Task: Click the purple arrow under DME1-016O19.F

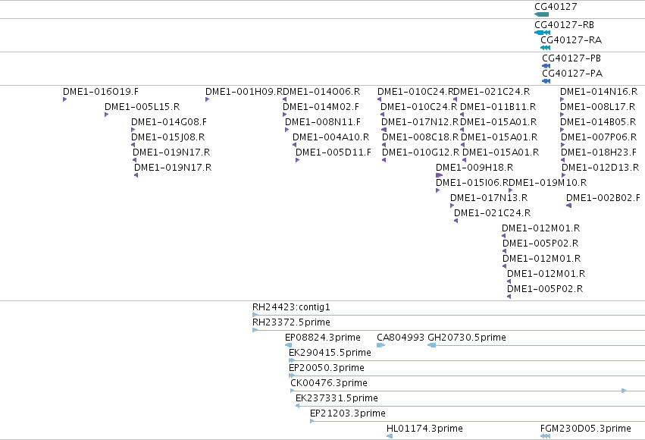Action: pos(64,99)
